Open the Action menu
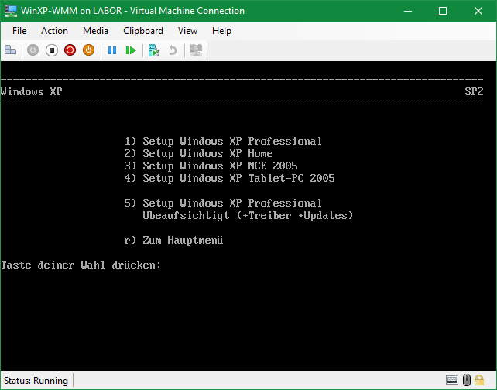This screenshot has width=497, height=390. 54,31
